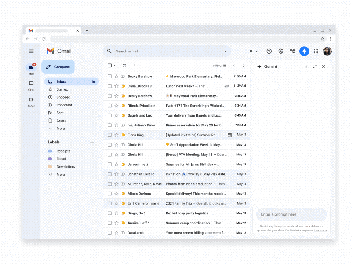
Task: Open the Google apps grid
Action: 316,51
